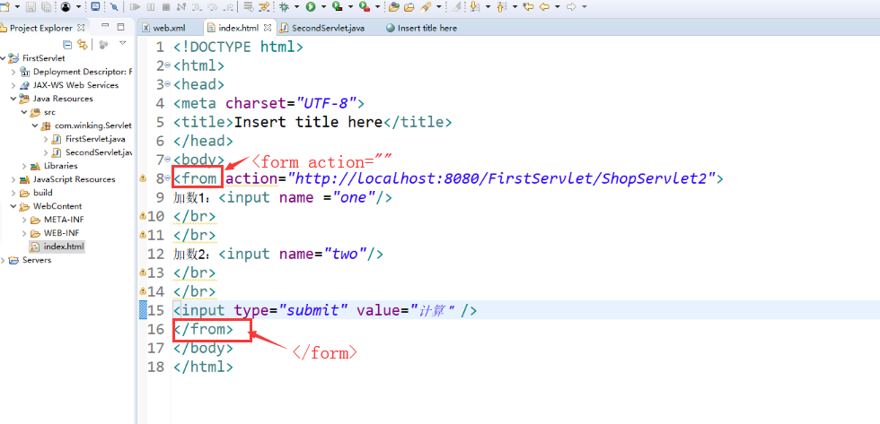Collapse the com.winking.Servlet package
The image size is (880, 424).
35,125
